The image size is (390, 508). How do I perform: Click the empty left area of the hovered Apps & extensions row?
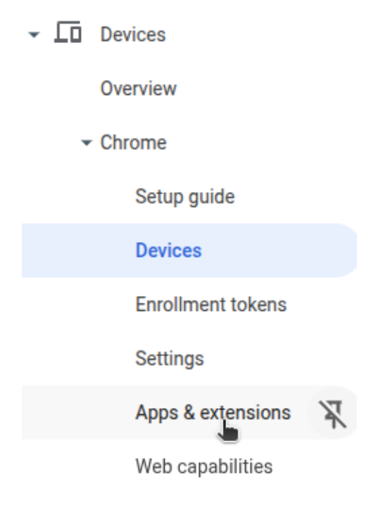click(x=78, y=412)
